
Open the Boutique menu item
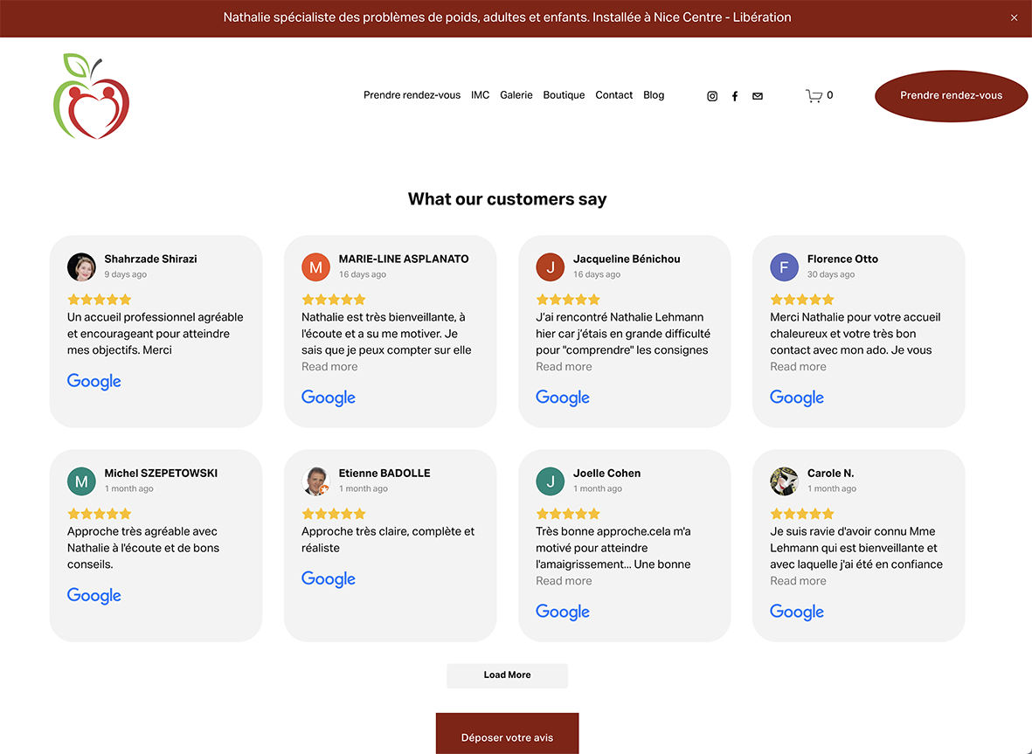pos(564,95)
